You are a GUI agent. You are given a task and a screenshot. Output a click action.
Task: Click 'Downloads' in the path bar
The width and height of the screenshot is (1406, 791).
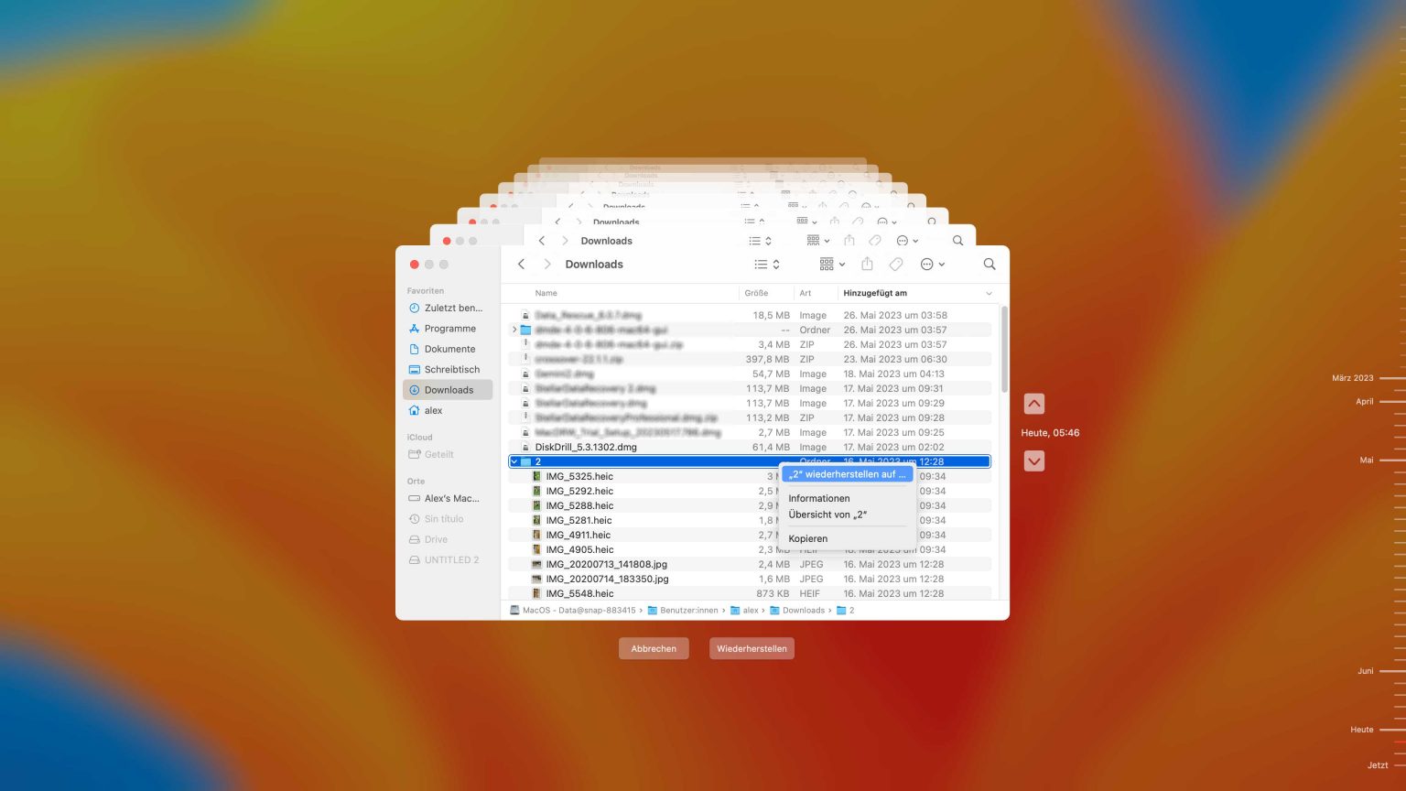[797, 611]
